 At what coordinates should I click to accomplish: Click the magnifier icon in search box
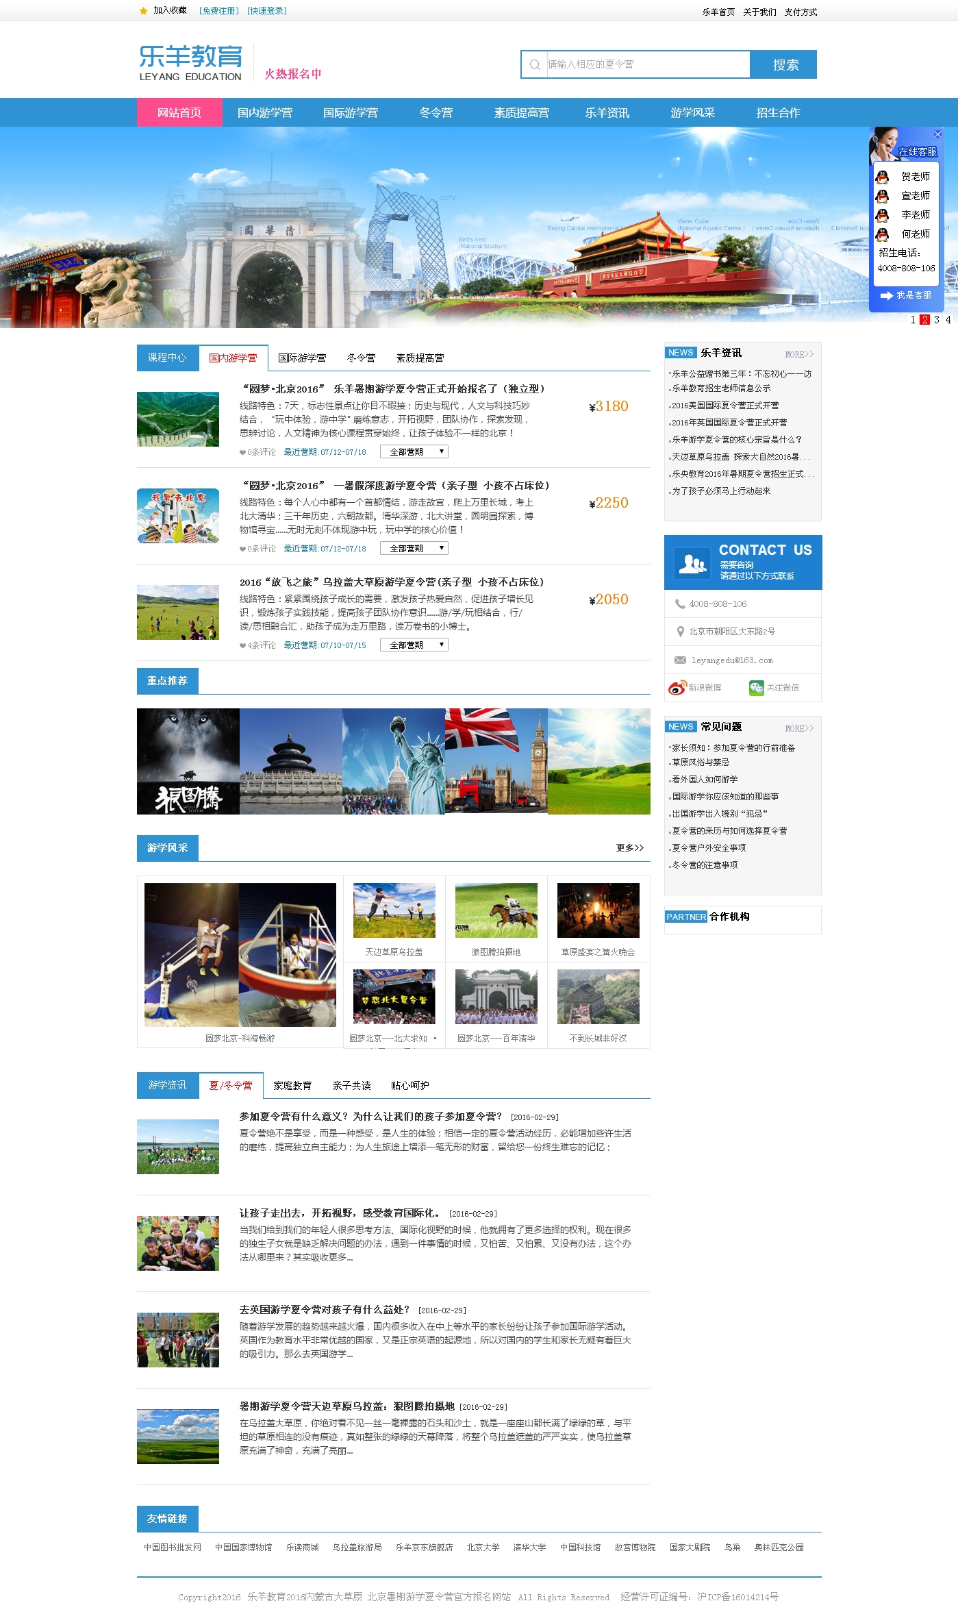[x=535, y=64]
